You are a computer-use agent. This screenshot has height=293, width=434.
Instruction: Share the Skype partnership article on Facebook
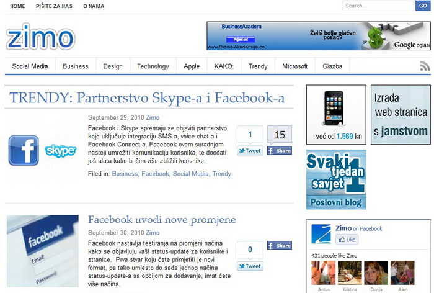click(279, 151)
